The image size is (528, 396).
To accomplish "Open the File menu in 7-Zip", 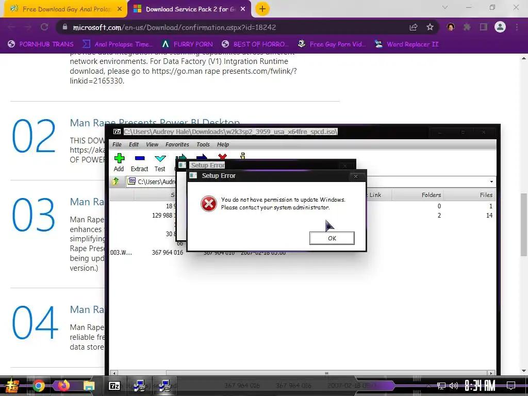I will coord(117,144).
